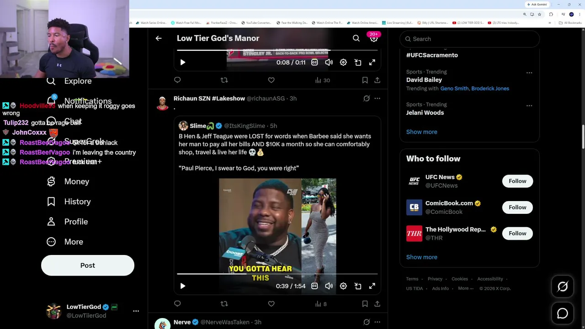Open settings gear on the 0:39 / 1:54 video
585x329 pixels.
coord(343,286)
